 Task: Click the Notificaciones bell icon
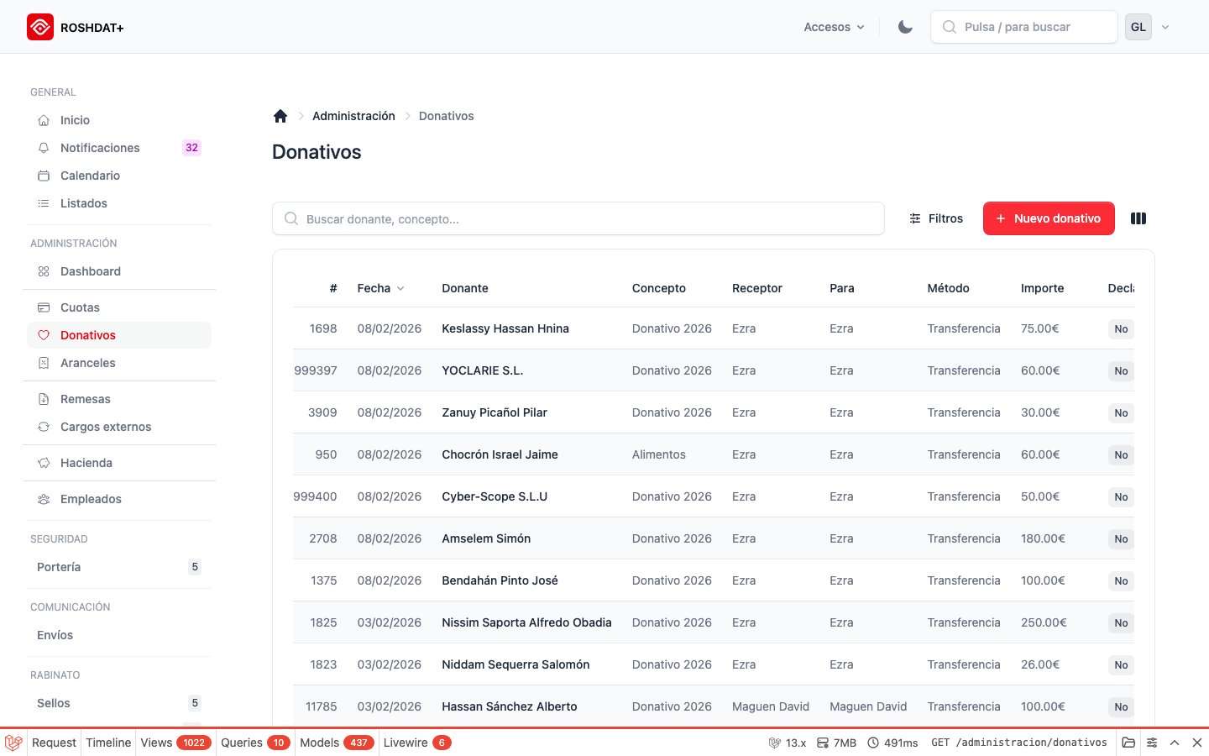click(x=44, y=148)
